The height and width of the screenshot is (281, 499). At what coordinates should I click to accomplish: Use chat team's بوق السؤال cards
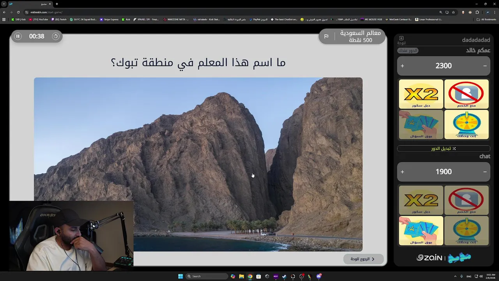[x=421, y=231]
